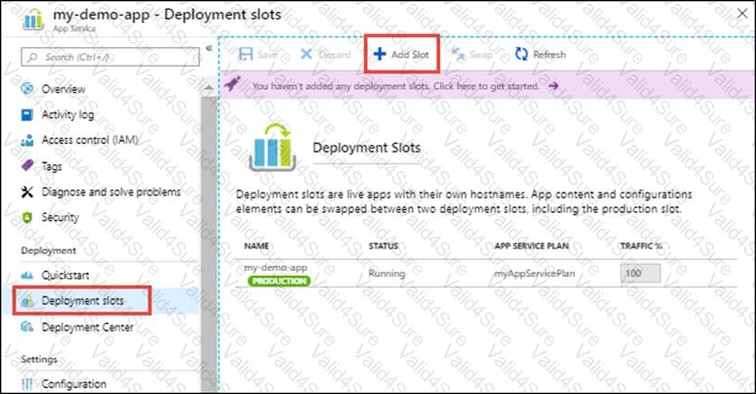This screenshot has width=756, height=394.
Task: Open Deployment Center cube icon
Action: [x=27, y=327]
